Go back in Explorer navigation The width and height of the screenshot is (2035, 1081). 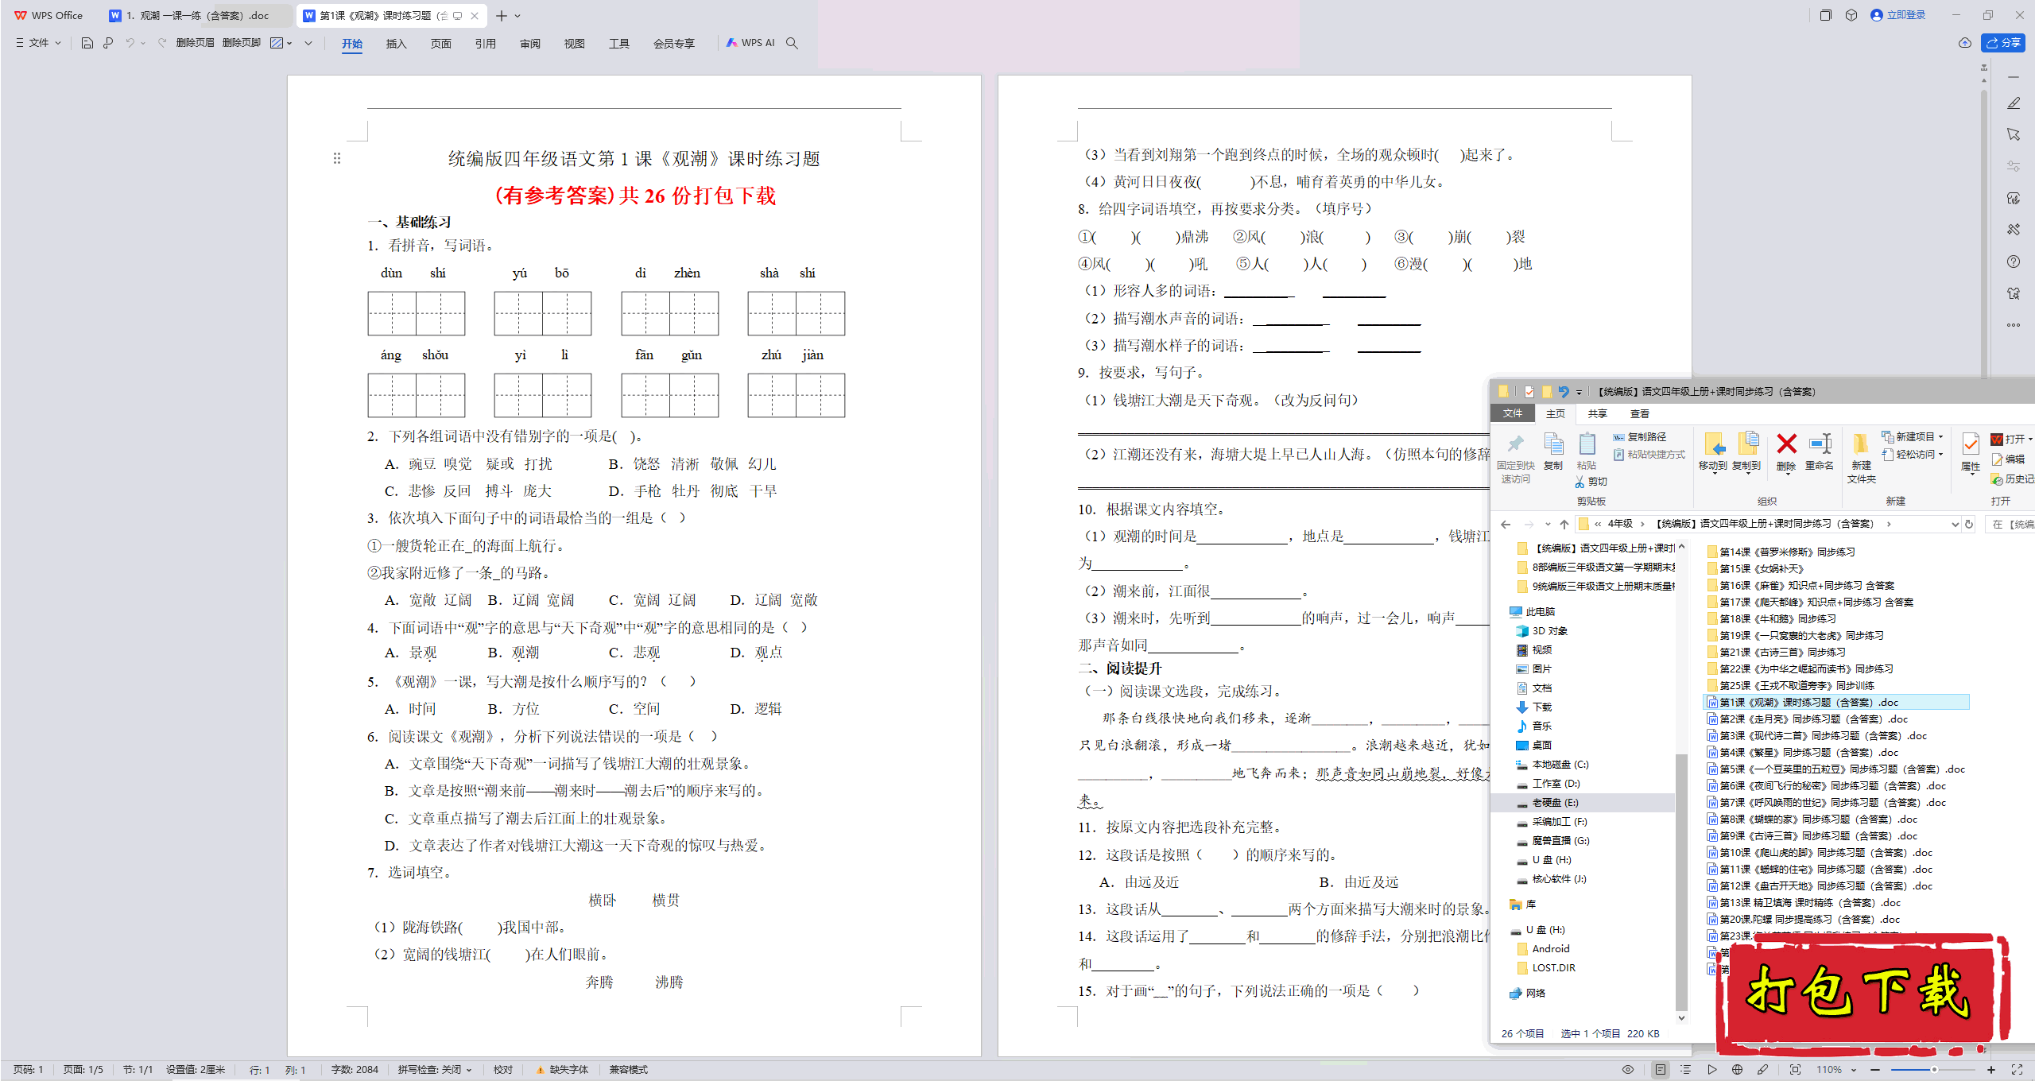coord(1506,524)
